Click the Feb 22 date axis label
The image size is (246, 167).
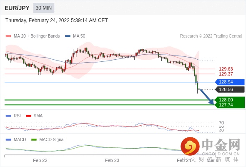40,160
